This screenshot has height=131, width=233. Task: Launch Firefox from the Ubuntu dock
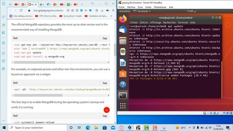tap(123, 19)
